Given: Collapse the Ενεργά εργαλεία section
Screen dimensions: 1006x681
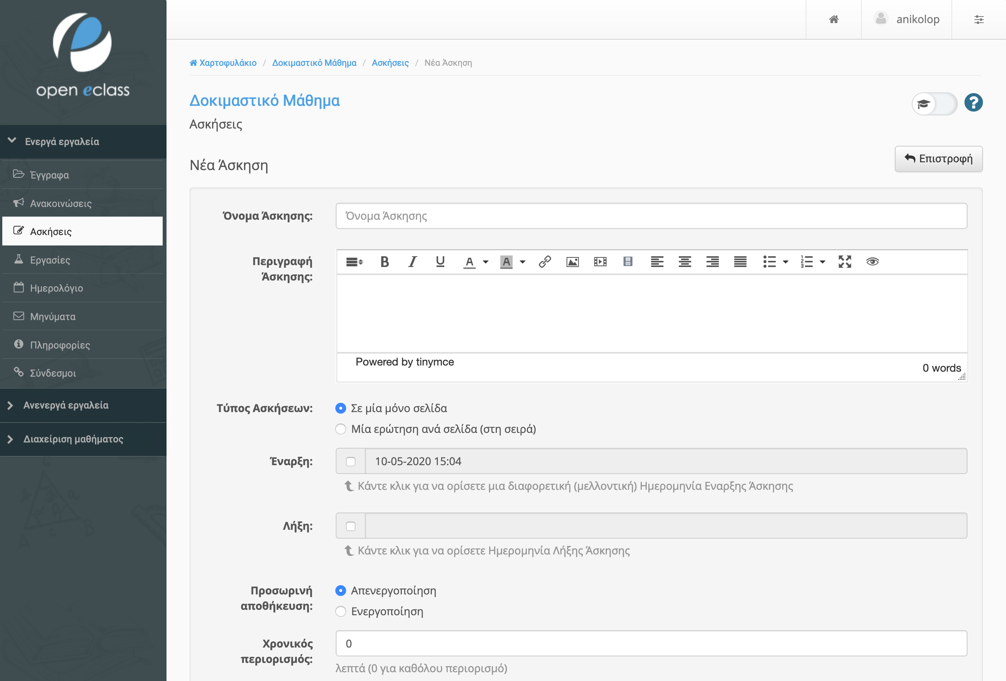Looking at the screenshot, I should [83, 142].
